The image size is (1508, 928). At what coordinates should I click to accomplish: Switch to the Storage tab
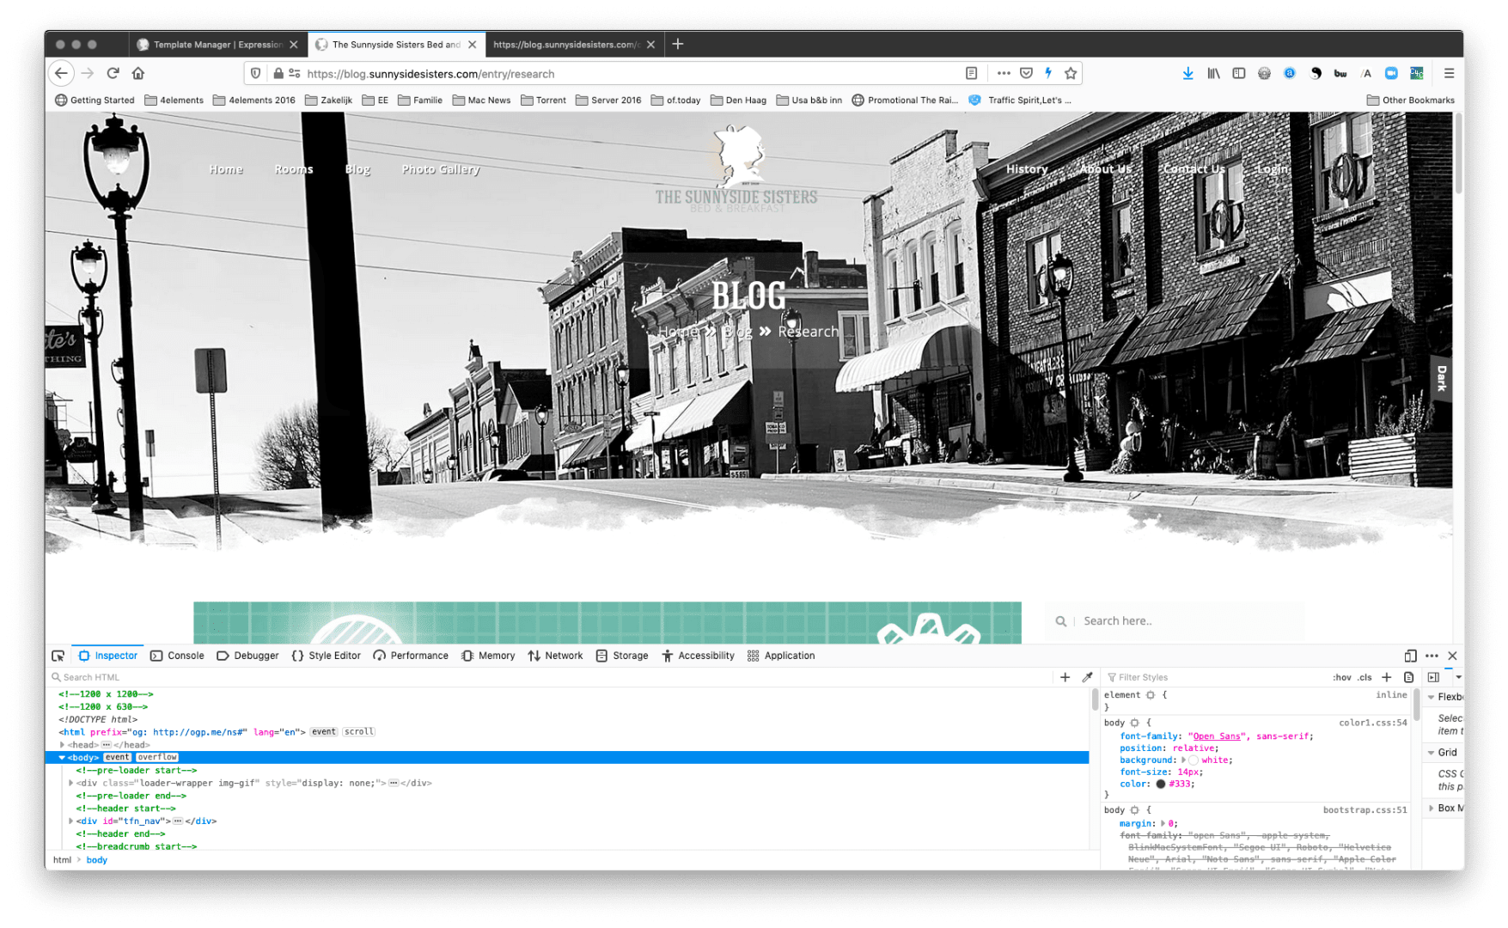(x=622, y=656)
